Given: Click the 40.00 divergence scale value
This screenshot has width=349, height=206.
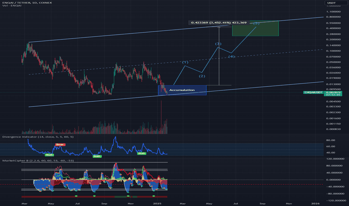Looking at the screenshot, I should [331, 153].
